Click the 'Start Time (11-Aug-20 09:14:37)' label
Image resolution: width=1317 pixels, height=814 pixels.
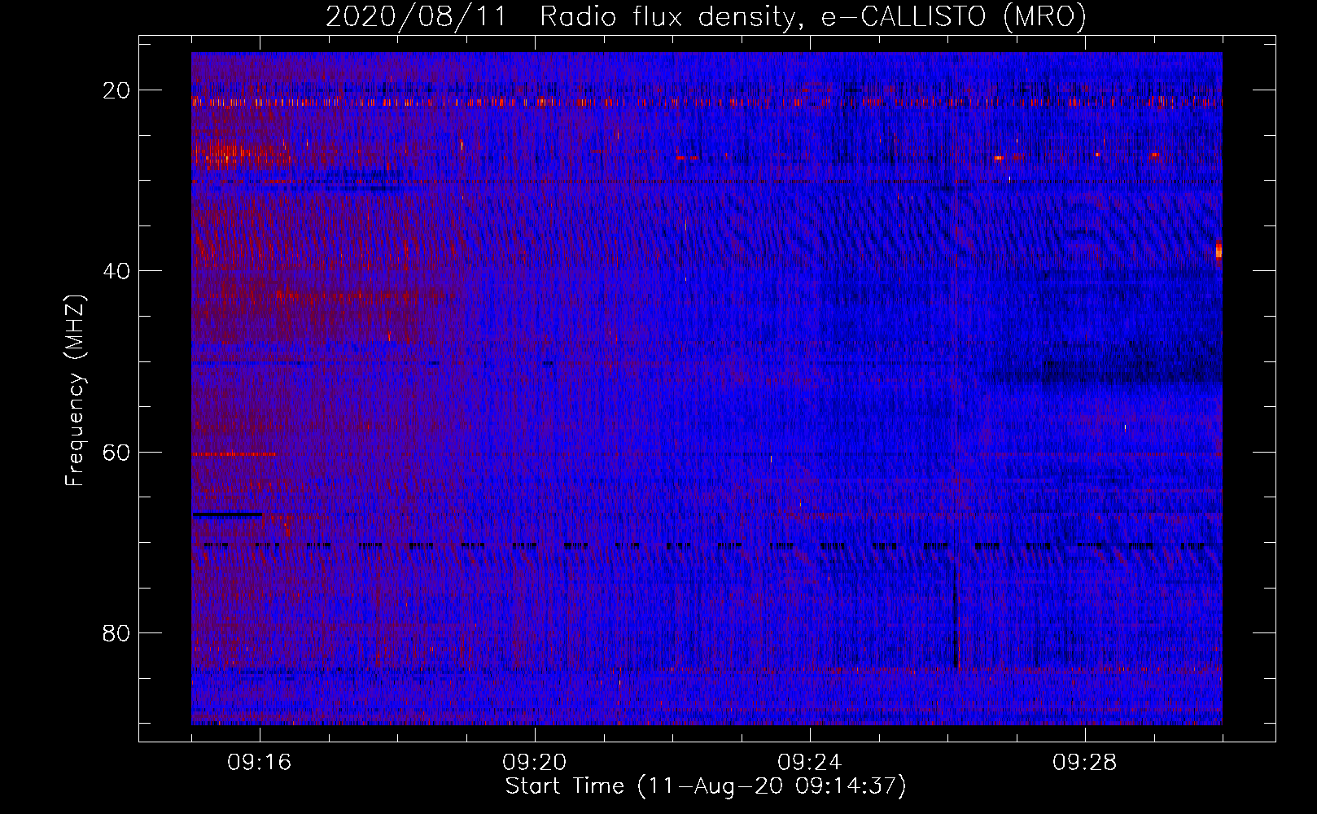click(x=706, y=786)
